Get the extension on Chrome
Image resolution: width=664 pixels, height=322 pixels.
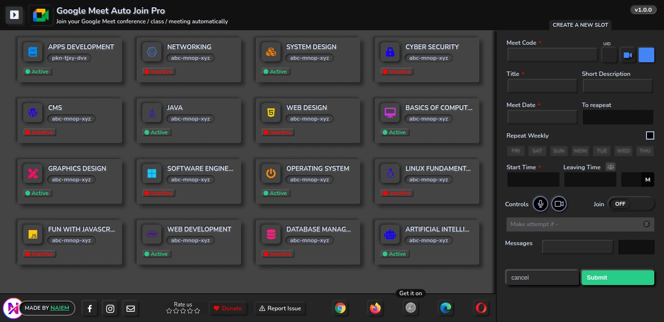(340, 308)
